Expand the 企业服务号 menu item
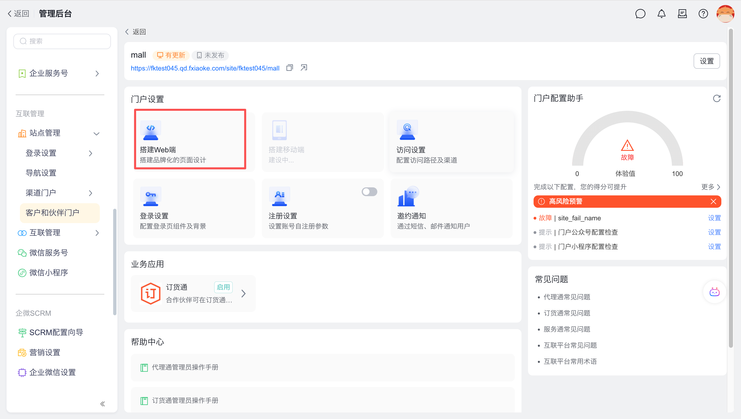Screen dimensions: 741x419 (x=97, y=73)
